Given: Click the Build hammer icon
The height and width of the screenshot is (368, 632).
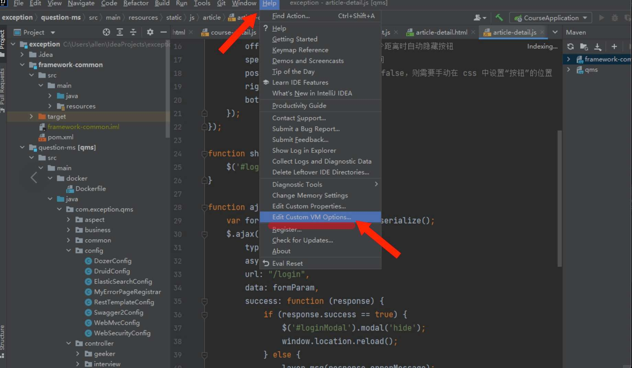Looking at the screenshot, I should coord(499,18).
